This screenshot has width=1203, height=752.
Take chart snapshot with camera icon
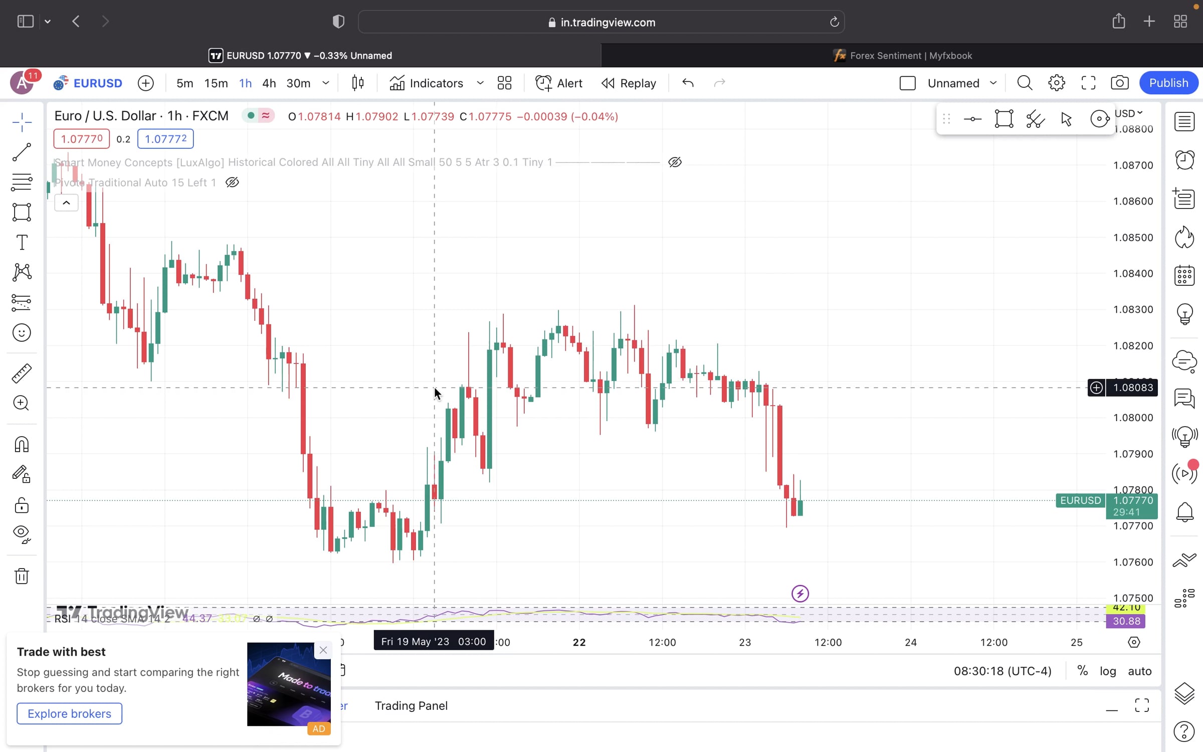coord(1119,83)
